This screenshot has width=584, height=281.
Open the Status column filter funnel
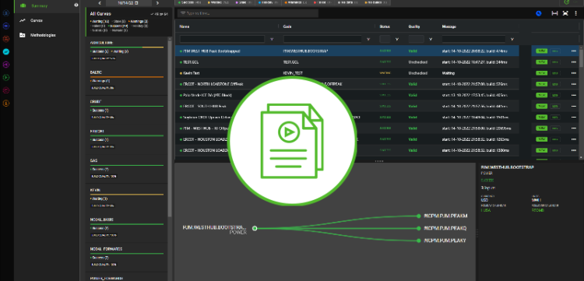(397, 39)
